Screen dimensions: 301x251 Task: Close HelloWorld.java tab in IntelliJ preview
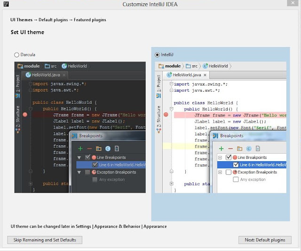(x=205, y=75)
